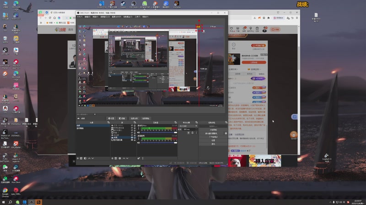Add a new scene in OBS

78,158
